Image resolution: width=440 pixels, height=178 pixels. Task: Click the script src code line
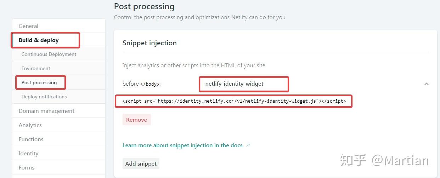234,101
